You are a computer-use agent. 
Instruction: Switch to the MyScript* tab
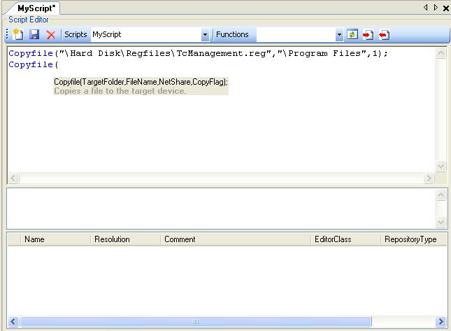[x=36, y=8]
